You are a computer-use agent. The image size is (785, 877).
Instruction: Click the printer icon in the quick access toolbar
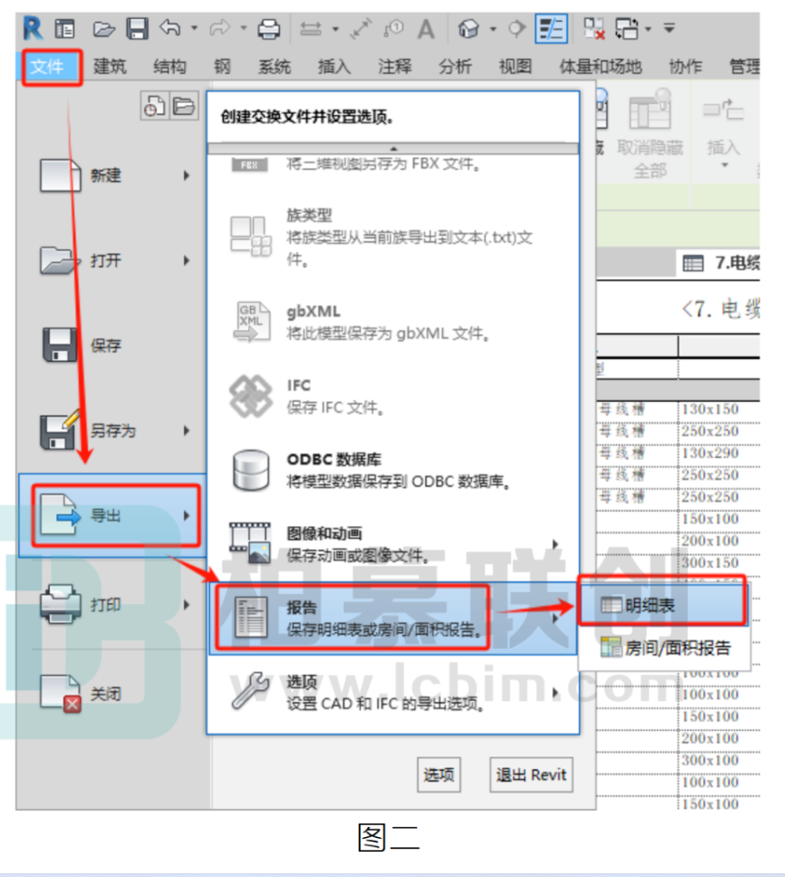pos(269,28)
